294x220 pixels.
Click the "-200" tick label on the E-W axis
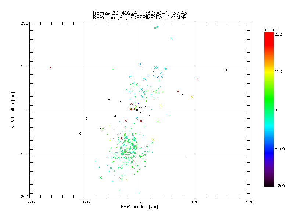pyautogui.click(x=30, y=202)
